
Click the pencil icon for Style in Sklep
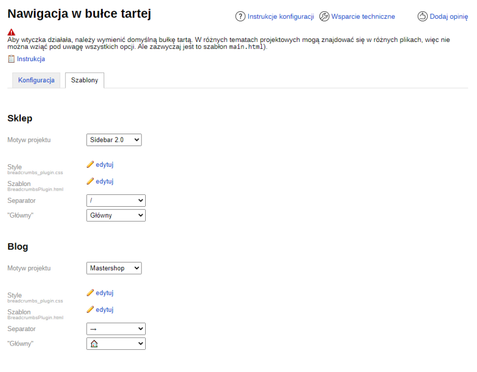pyautogui.click(x=90, y=165)
